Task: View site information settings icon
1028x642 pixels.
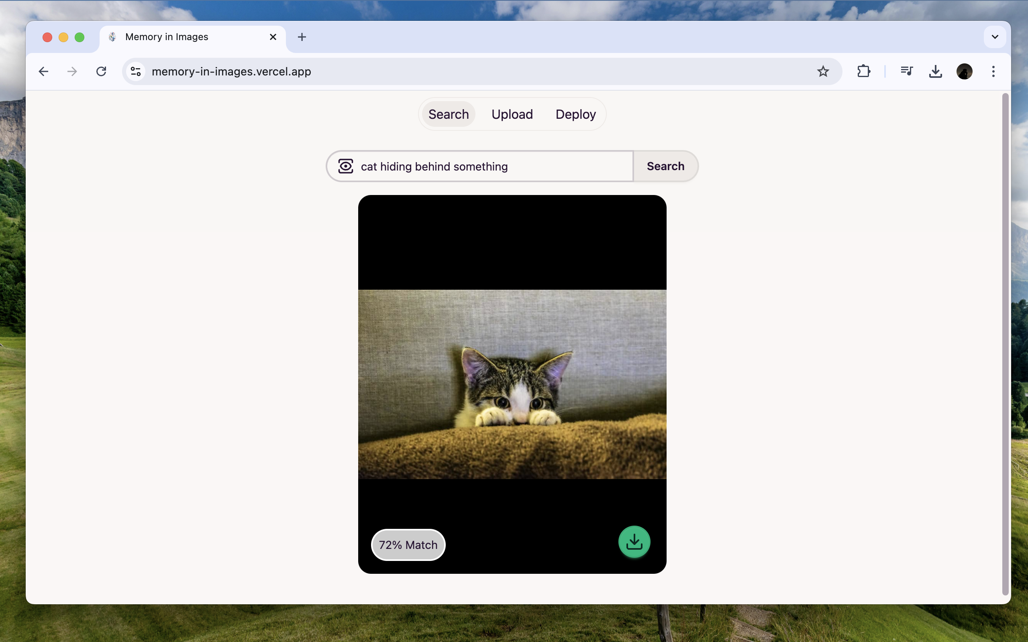Action: pos(135,71)
